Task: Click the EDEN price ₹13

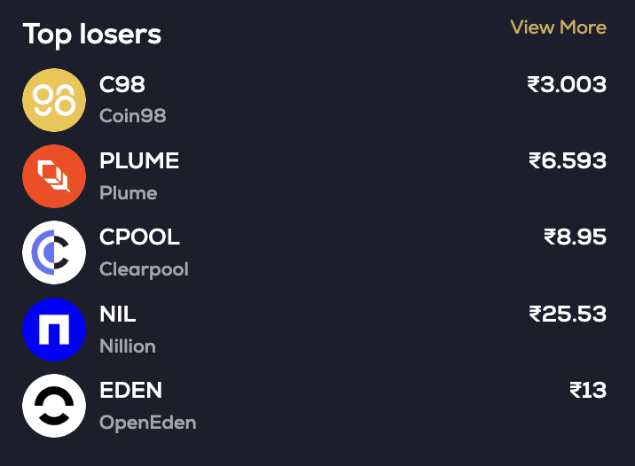Action: coord(588,390)
